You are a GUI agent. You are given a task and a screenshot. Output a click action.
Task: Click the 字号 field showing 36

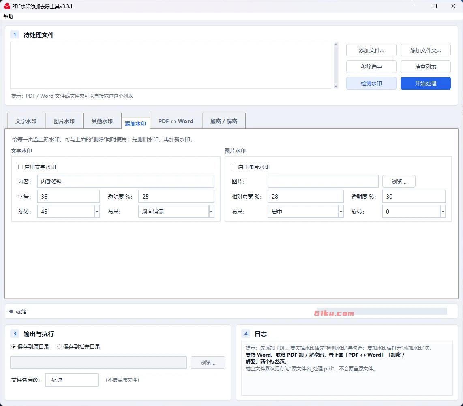[x=69, y=197]
